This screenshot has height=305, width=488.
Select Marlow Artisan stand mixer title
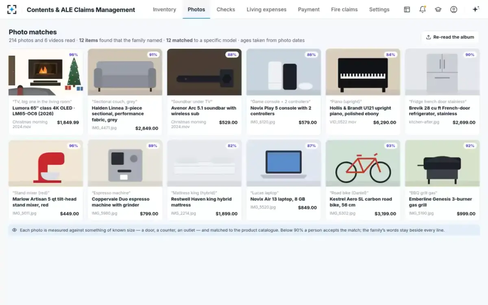(45, 202)
